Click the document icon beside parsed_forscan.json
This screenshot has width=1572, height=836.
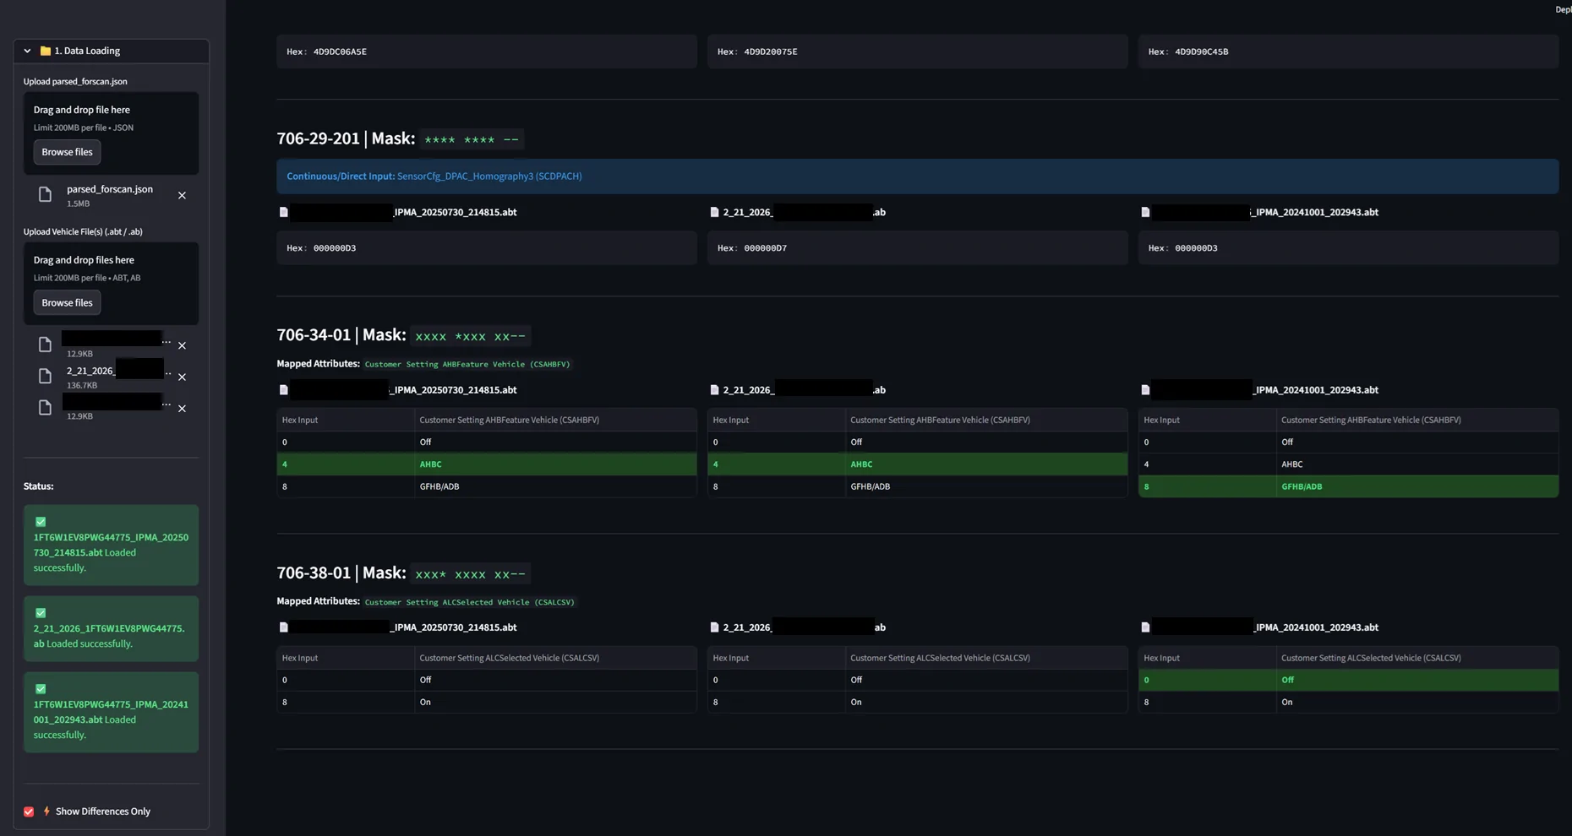pos(45,194)
